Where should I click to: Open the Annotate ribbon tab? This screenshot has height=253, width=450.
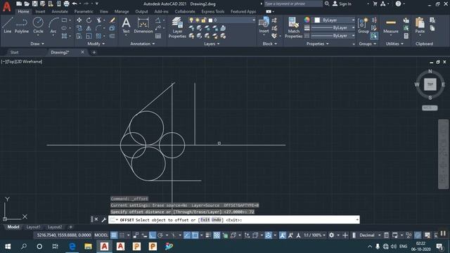point(60,11)
